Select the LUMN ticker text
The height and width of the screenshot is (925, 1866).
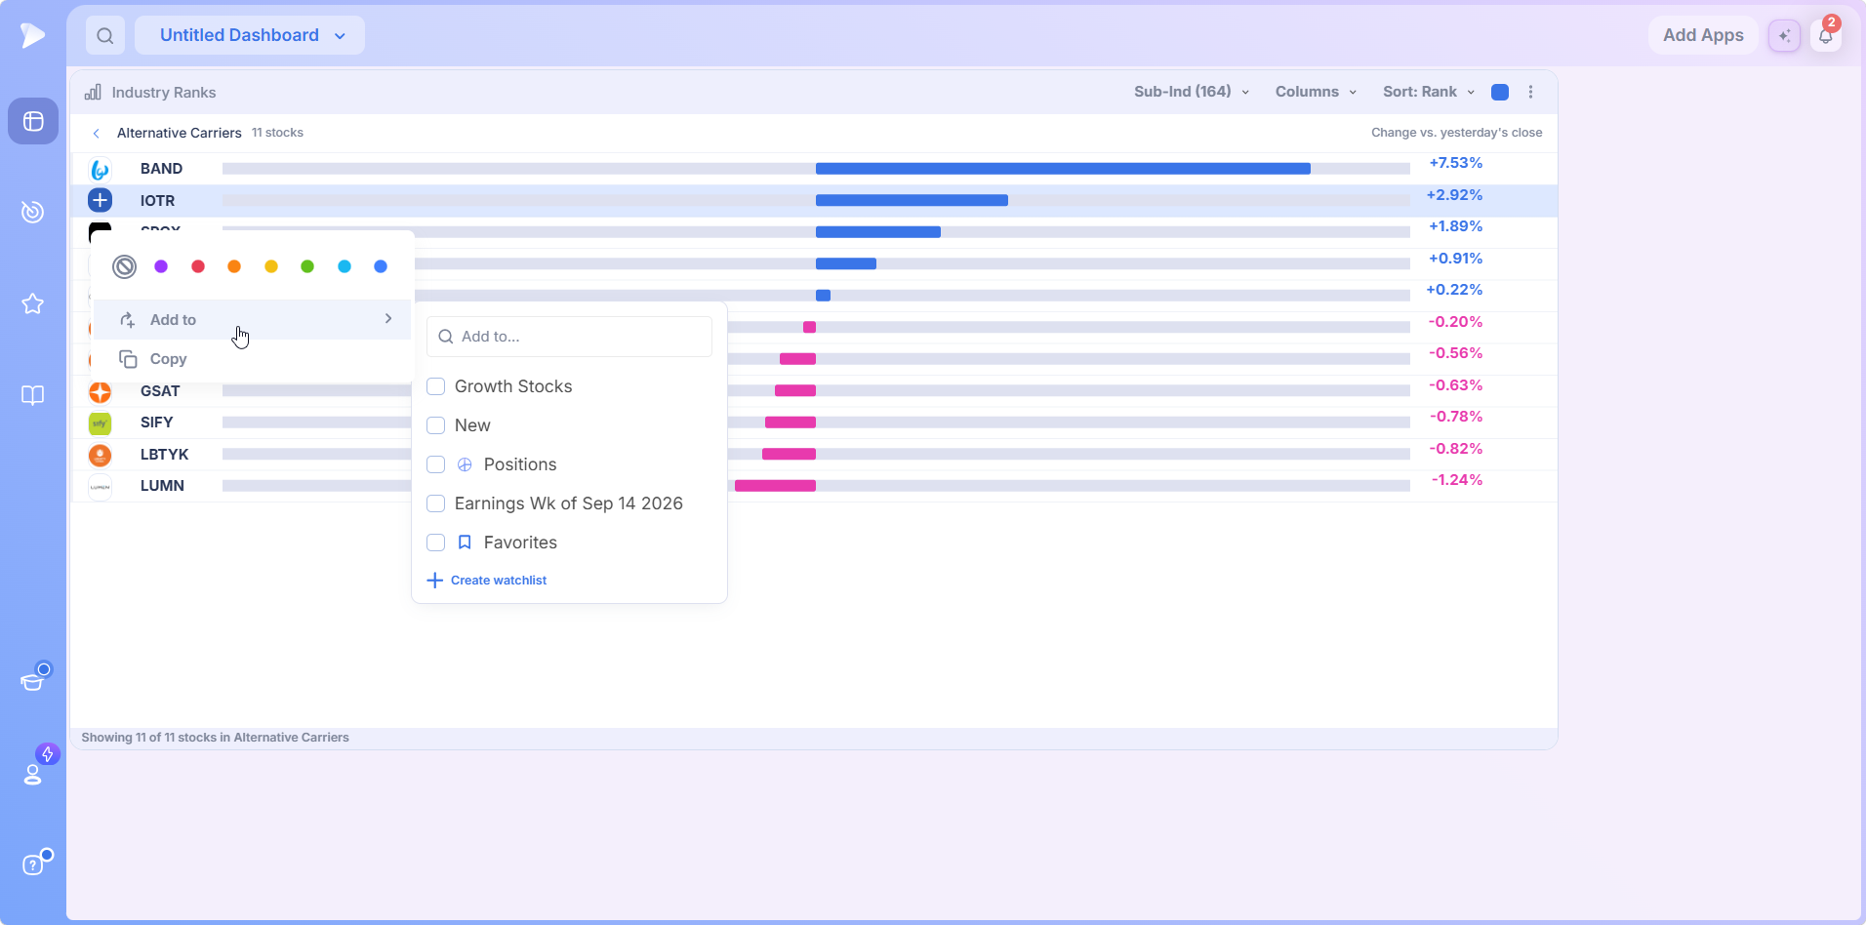point(162,486)
